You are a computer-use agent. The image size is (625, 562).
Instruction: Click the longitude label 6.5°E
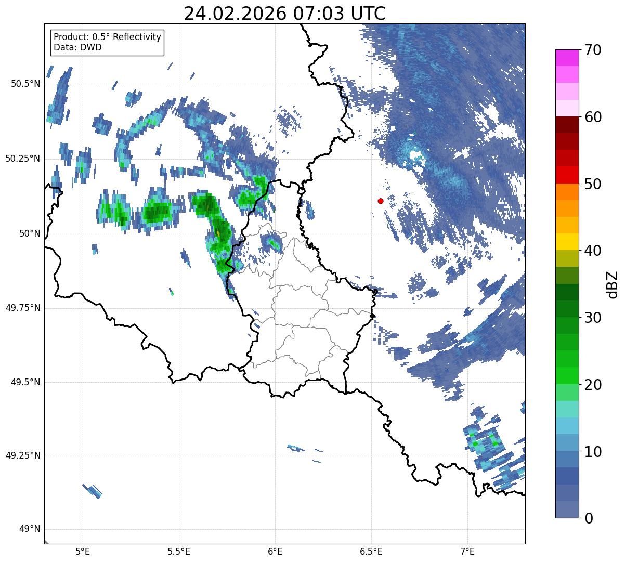click(x=371, y=551)
